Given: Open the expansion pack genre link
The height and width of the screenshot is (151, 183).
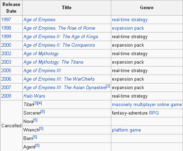Looking at the screenshot, I should click(x=128, y=28).
